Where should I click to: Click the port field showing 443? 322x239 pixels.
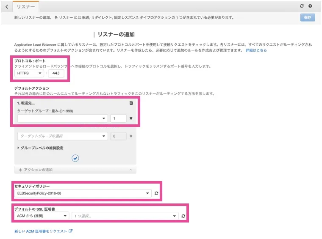point(56,73)
